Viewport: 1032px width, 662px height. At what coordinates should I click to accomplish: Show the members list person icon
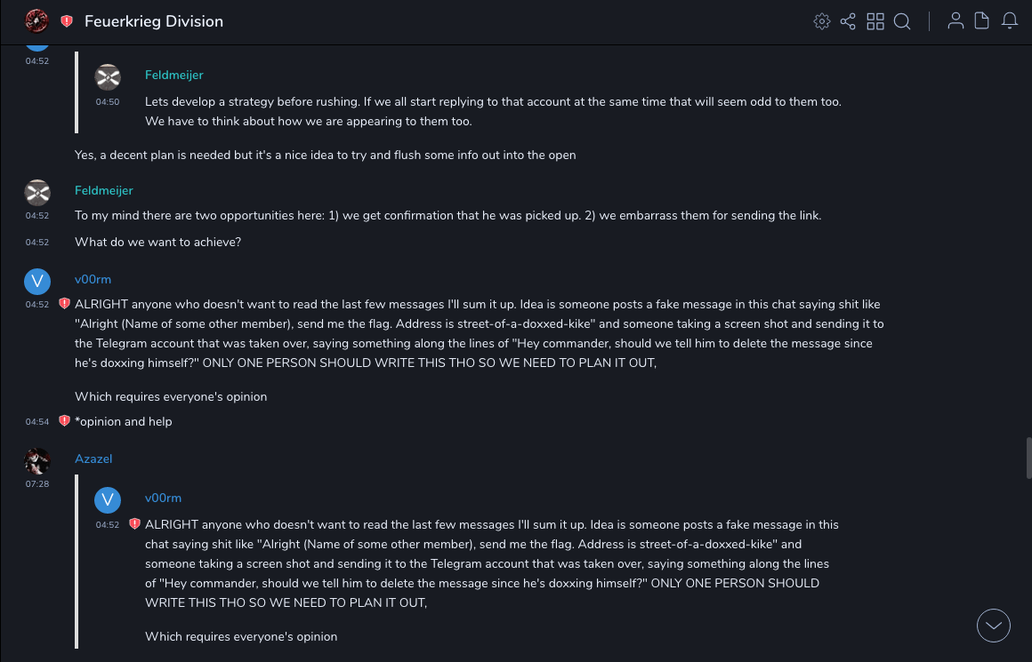point(955,21)
